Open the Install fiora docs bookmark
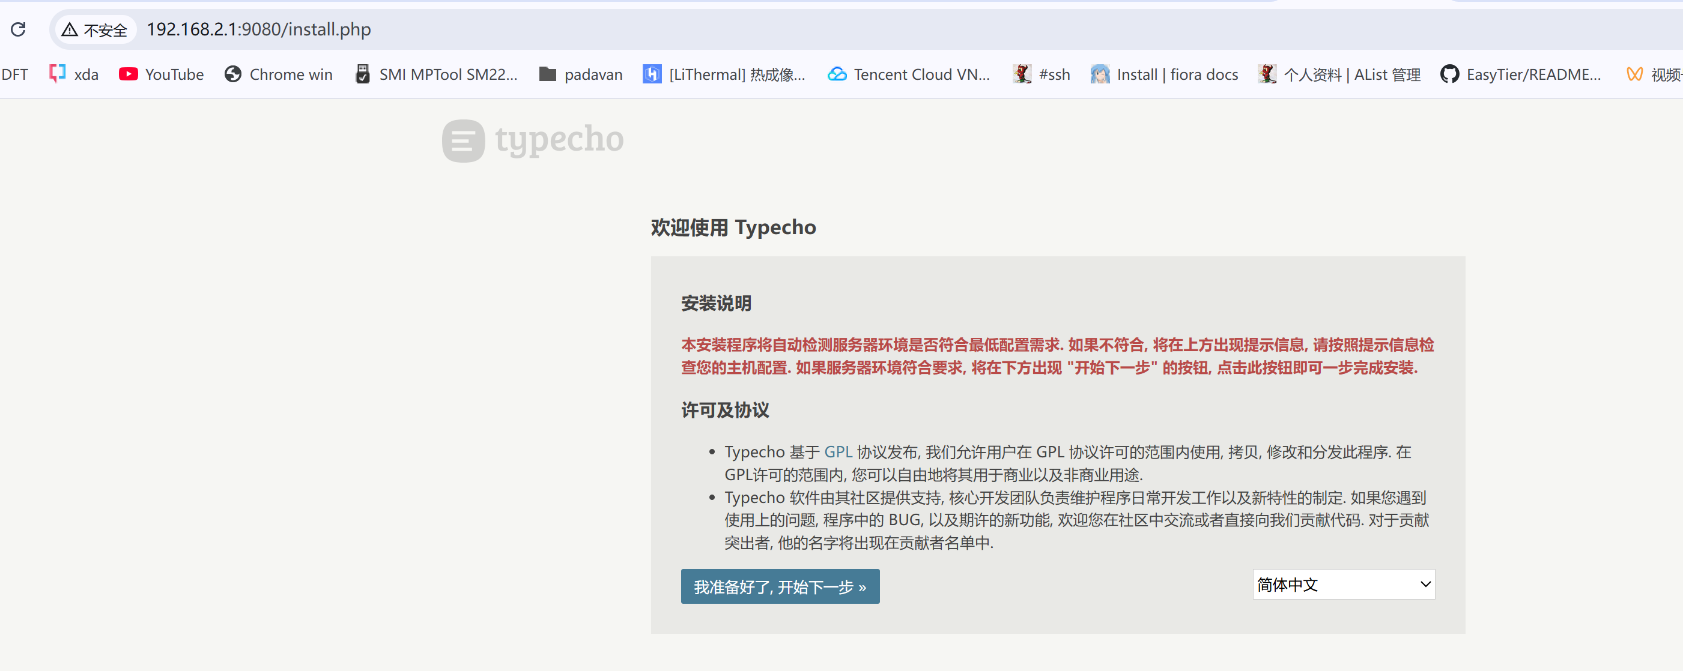 pyautogui.click(x=1164, y=74)
